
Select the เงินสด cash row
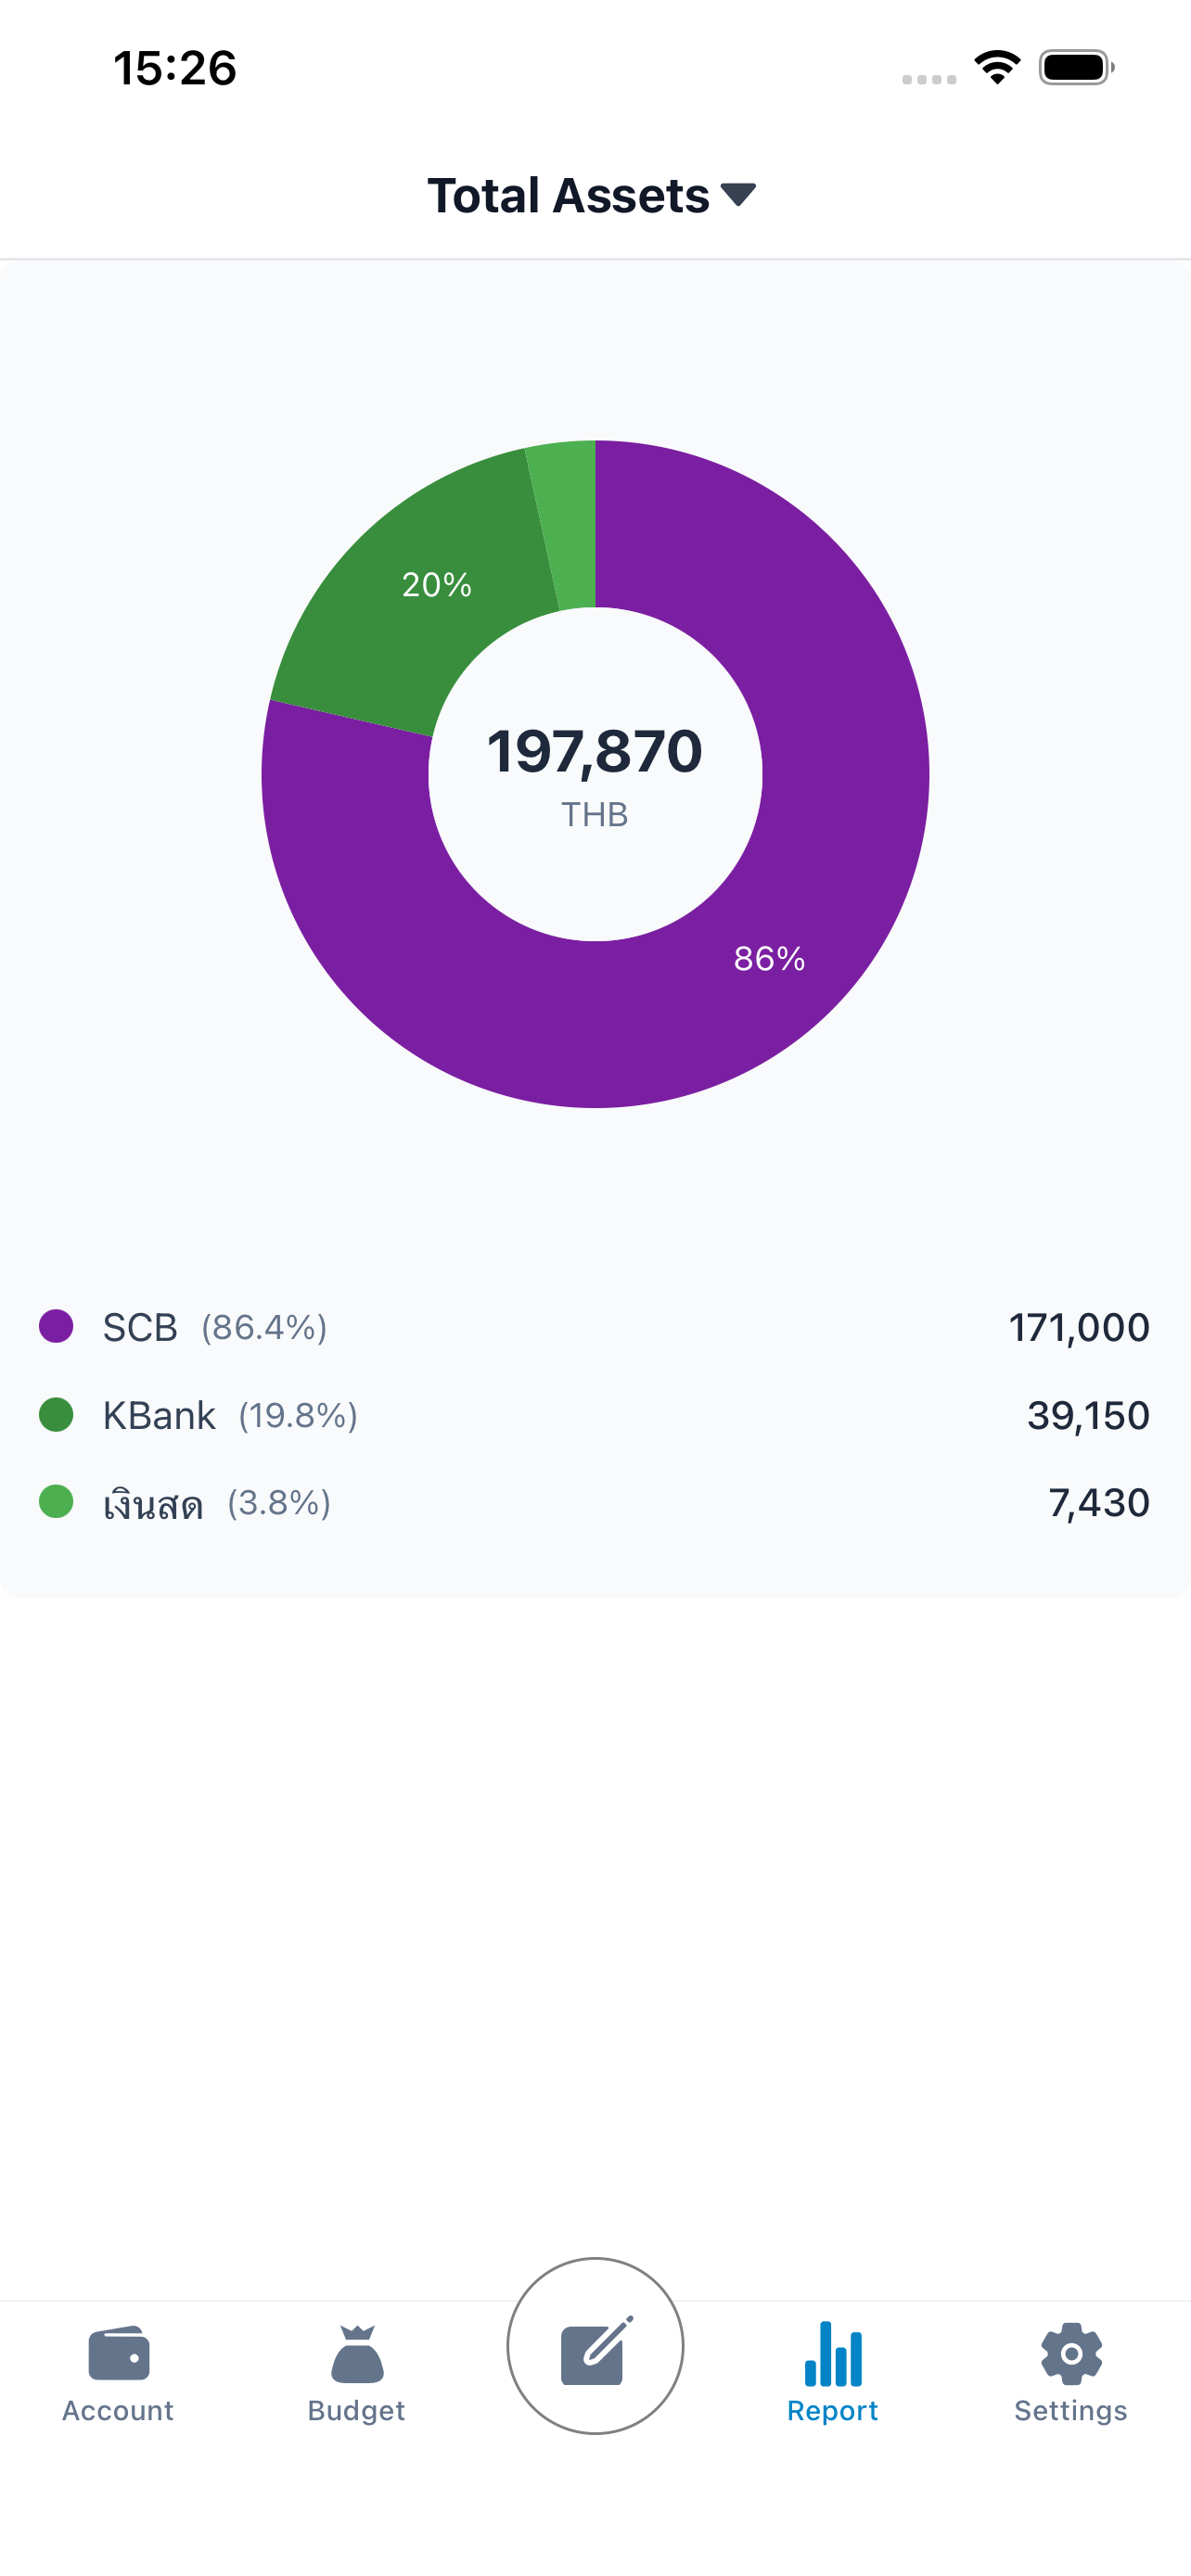[x=595, y=1502]
